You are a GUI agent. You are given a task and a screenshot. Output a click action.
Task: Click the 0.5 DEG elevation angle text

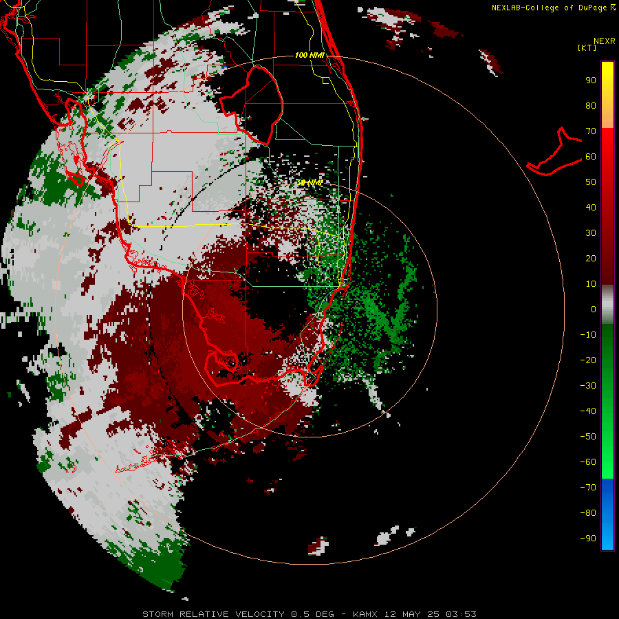(x=312, y=614)
